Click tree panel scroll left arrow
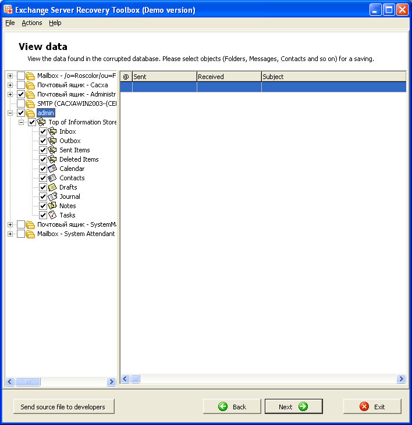This screenshot has width=412, height=425. [10, 381]
